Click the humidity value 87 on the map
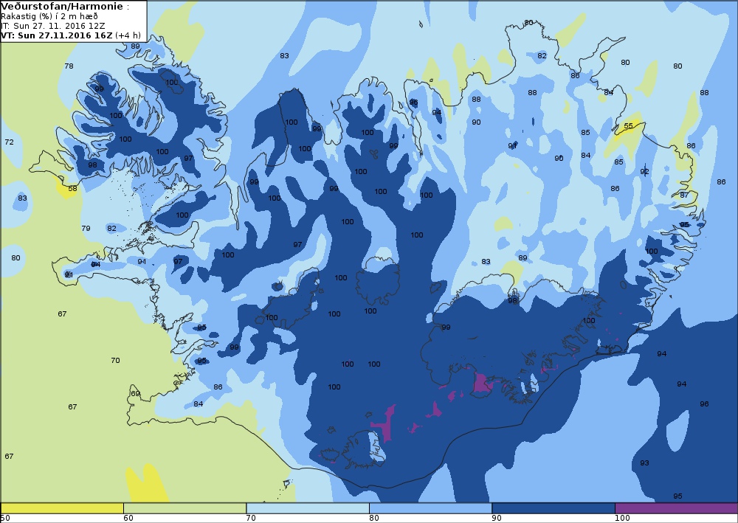 click(684, 195)
